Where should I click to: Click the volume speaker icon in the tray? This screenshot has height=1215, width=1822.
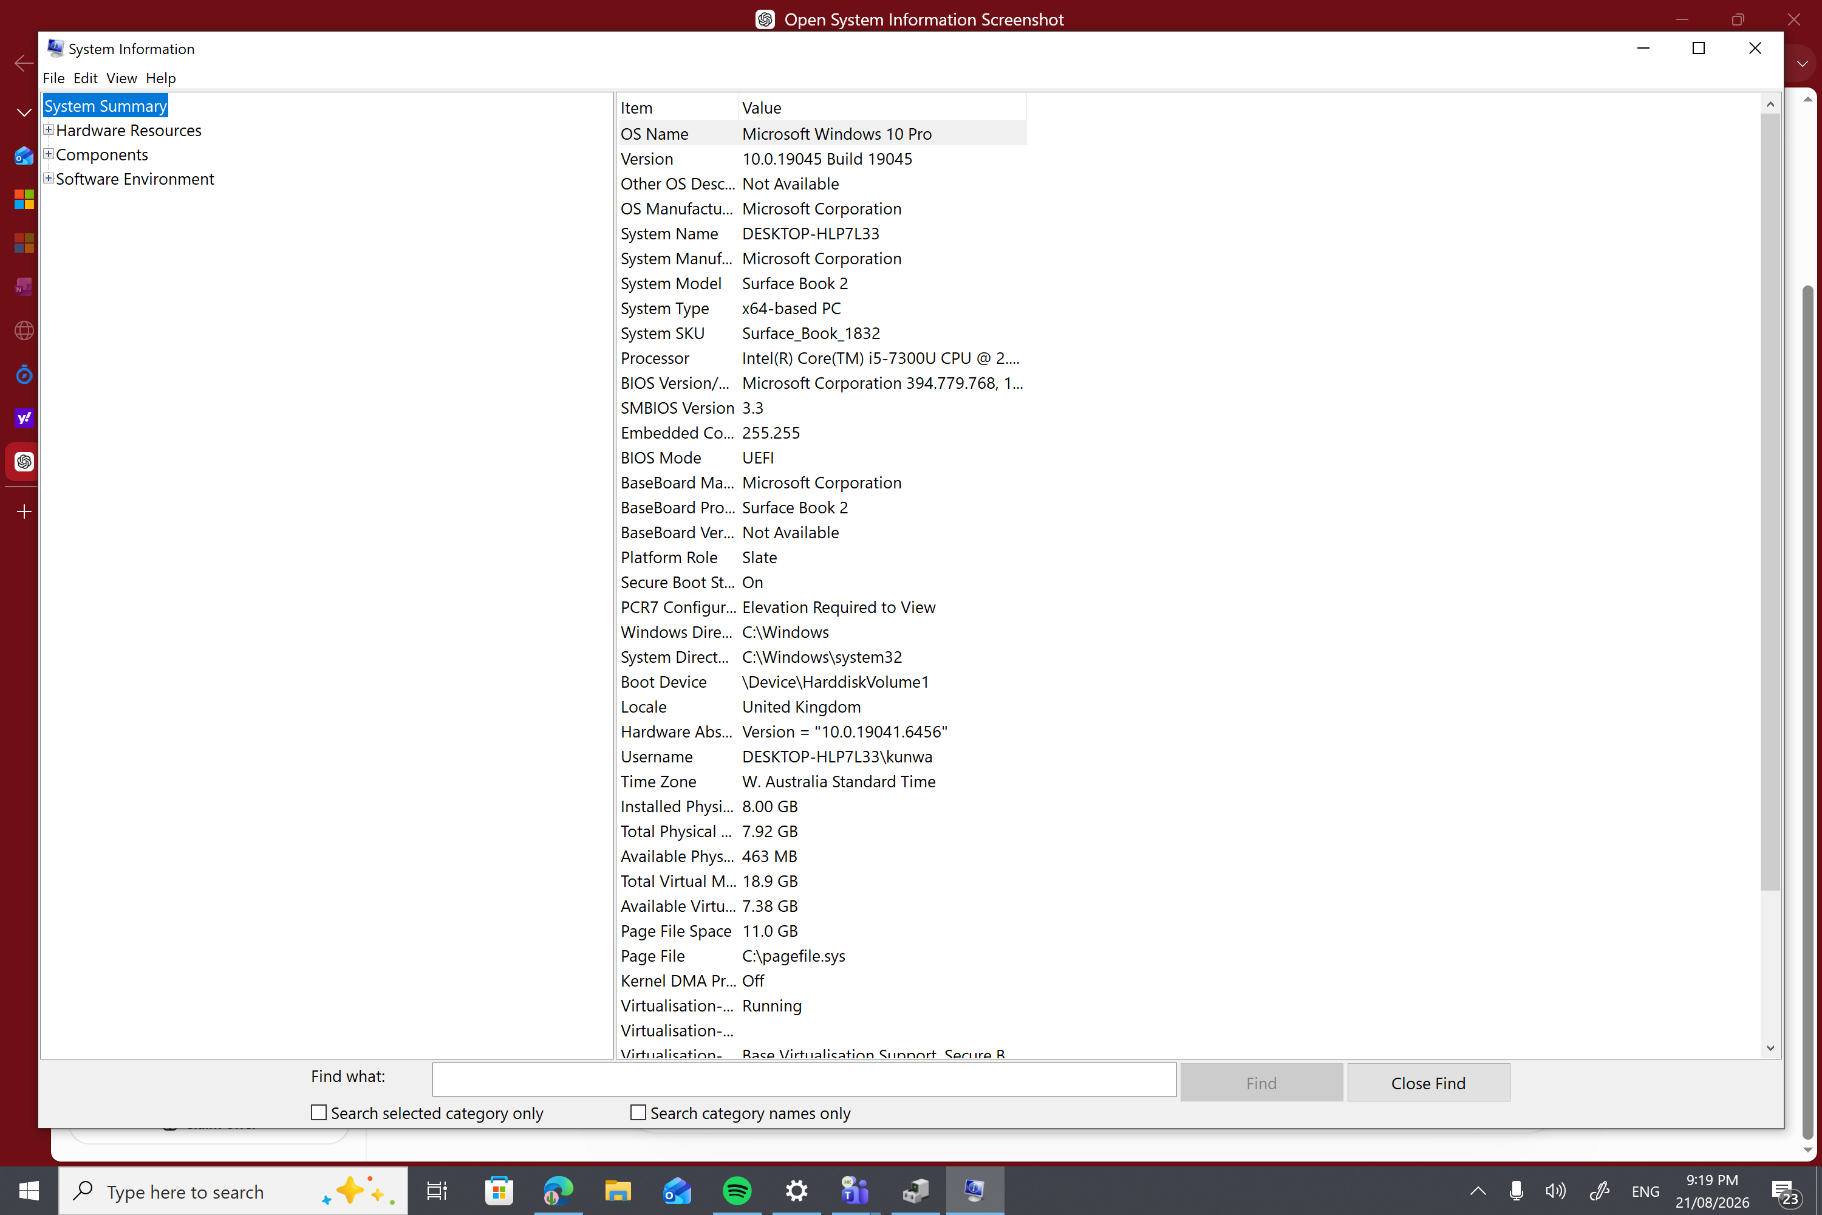(x=1555, y=1191)
